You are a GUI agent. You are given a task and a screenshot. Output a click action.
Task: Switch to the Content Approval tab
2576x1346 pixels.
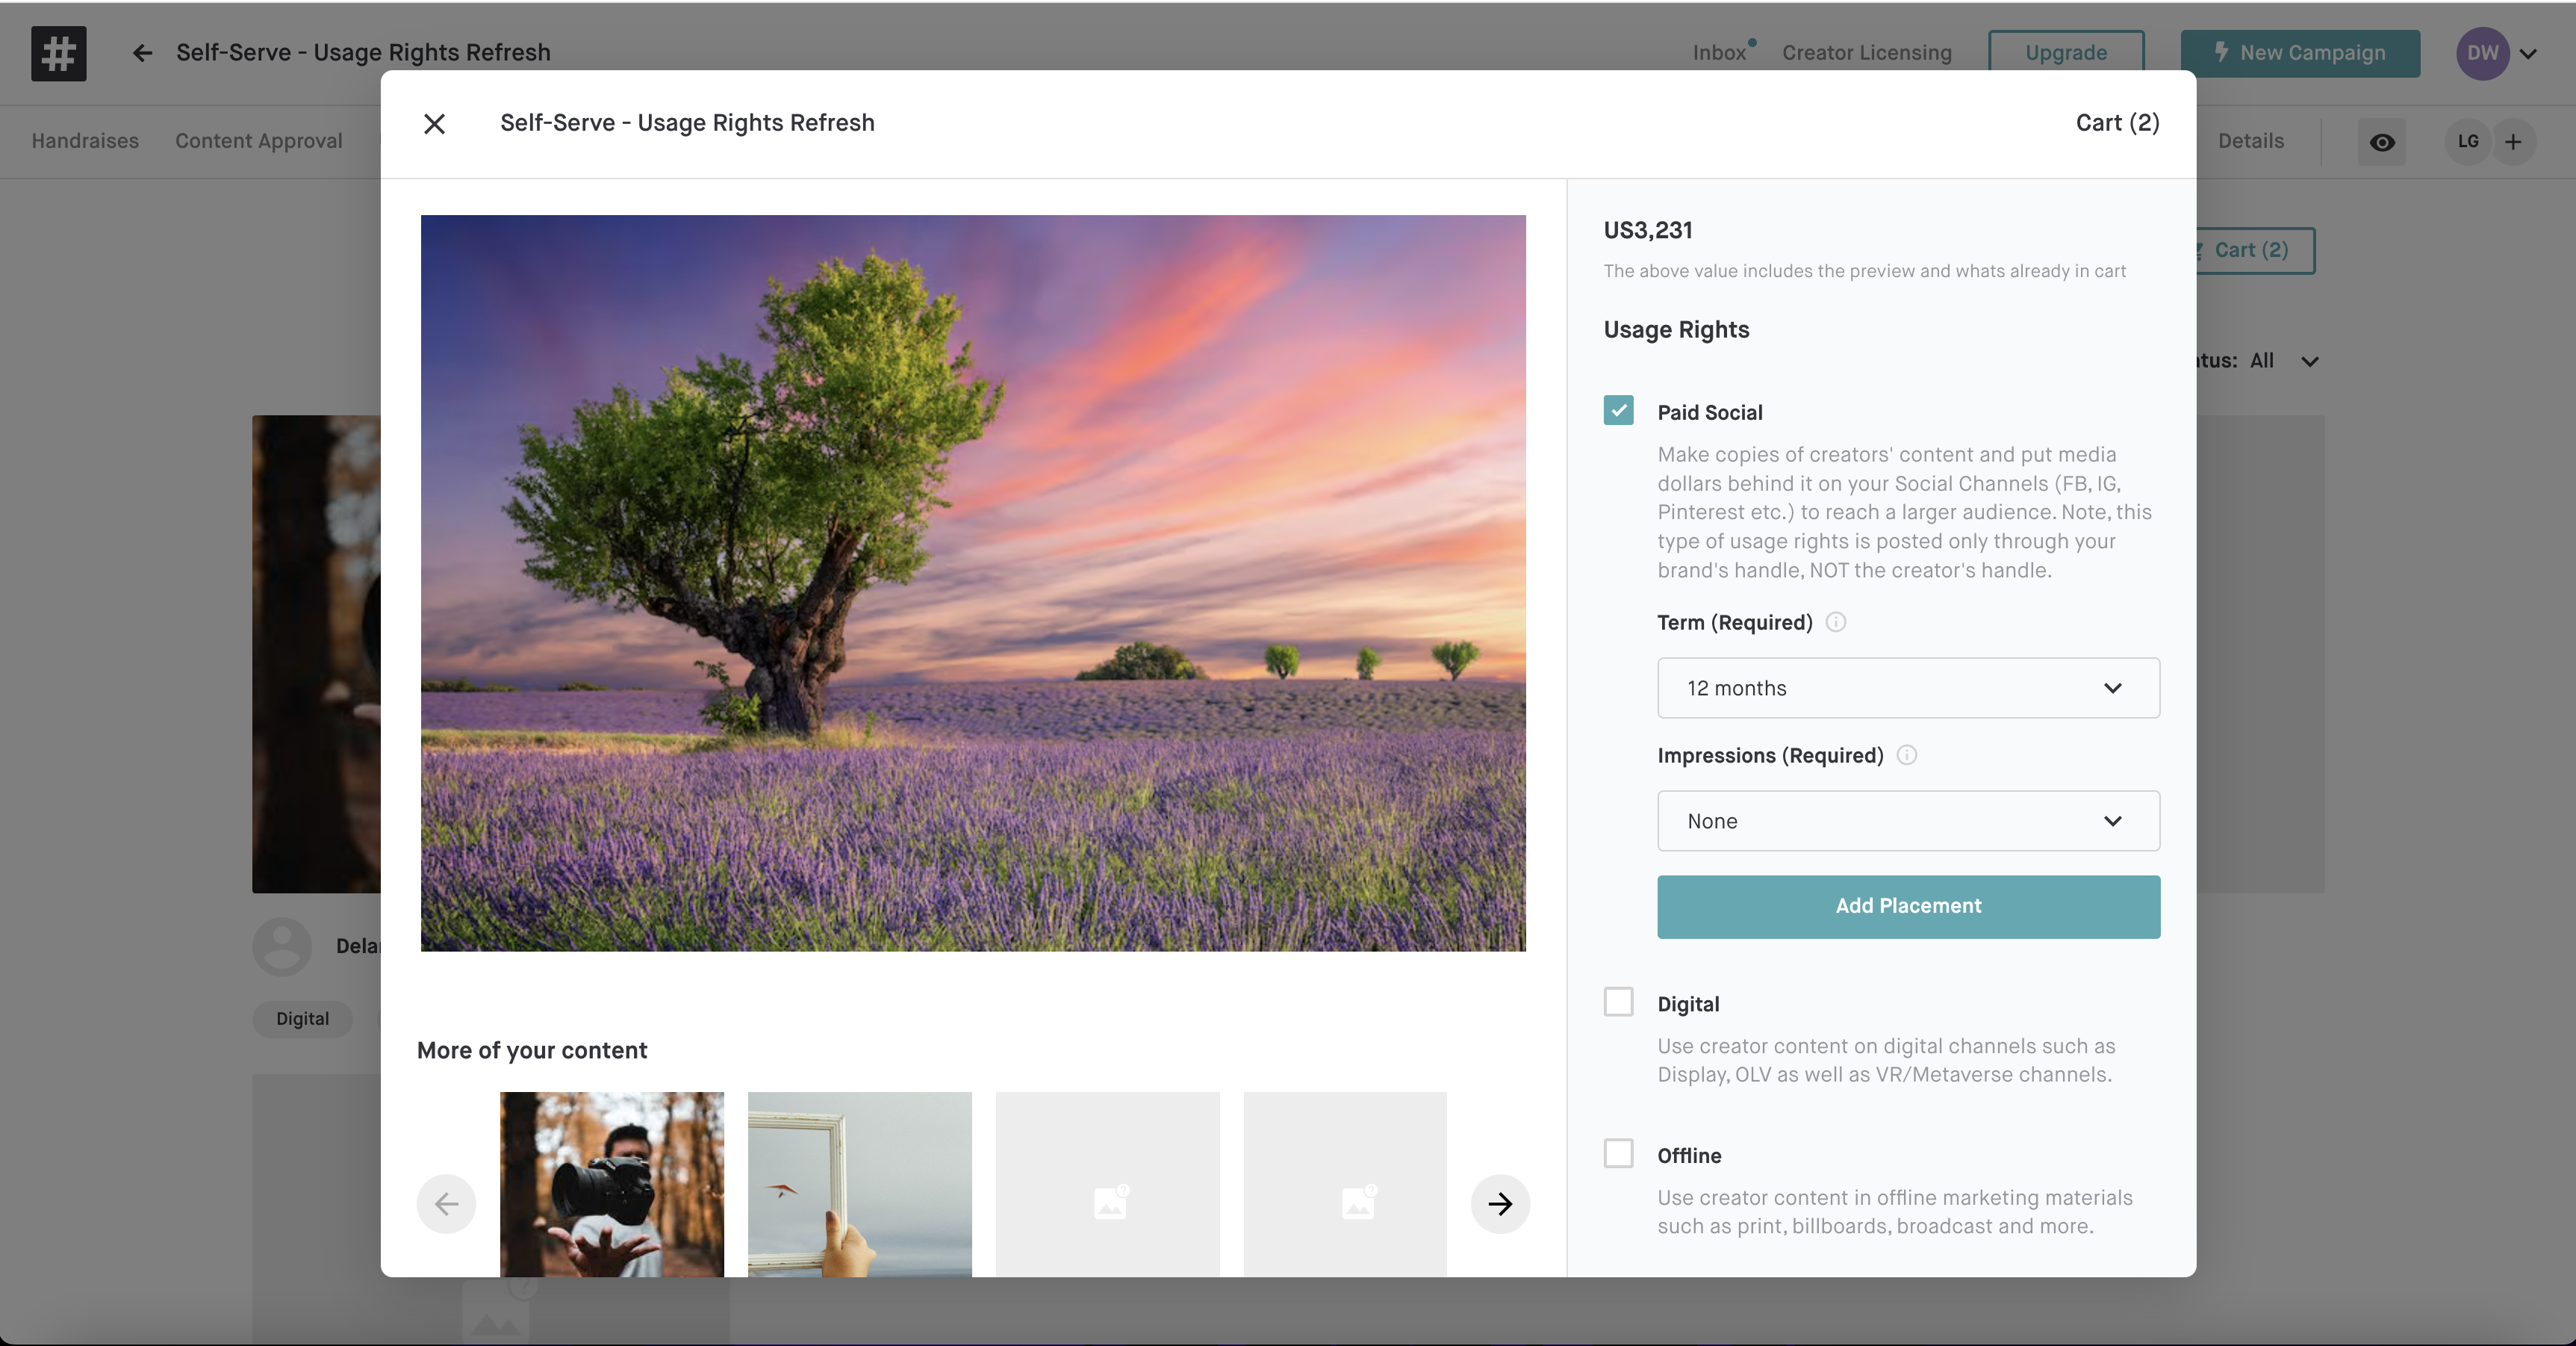tap(259, 141)
